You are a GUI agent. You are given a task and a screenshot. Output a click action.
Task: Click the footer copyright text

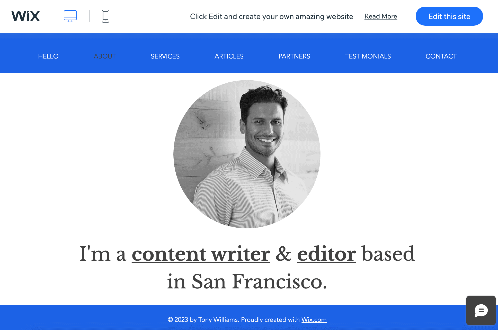tap(232, 319)
